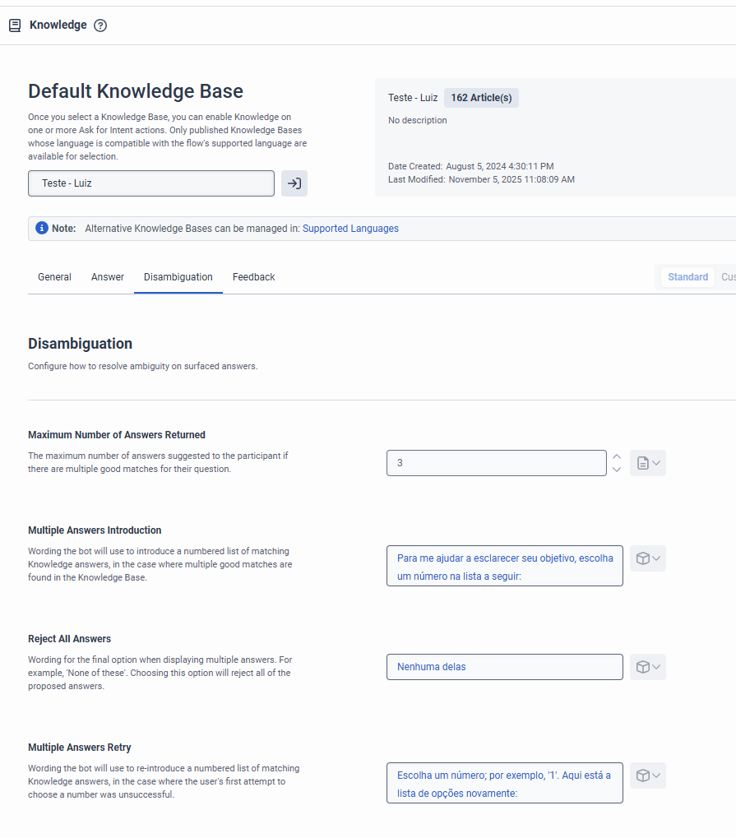The image size is (736, 838).
Task: Open knowledge base selection arrow button
Action: pyautogui.click(x=294, y=183)
